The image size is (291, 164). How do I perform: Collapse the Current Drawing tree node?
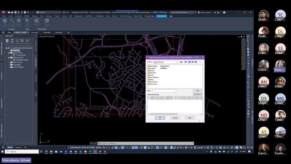pyautogui.click(x=6, y=48)
